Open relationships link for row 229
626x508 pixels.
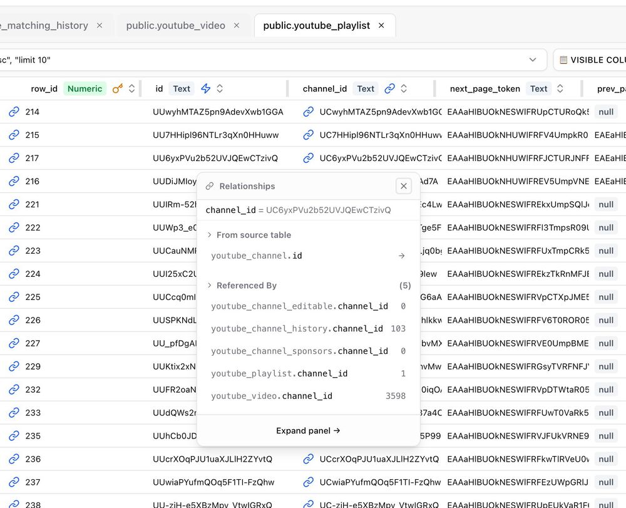point(14,366)
